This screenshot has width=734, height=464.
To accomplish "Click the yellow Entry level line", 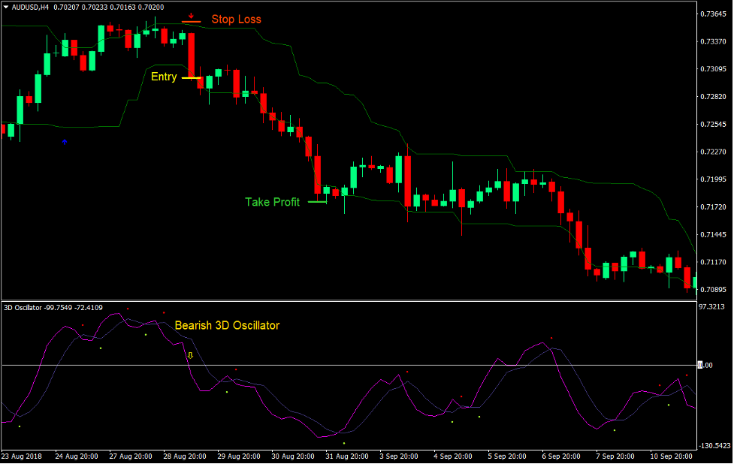I will (x=191, y=77).
